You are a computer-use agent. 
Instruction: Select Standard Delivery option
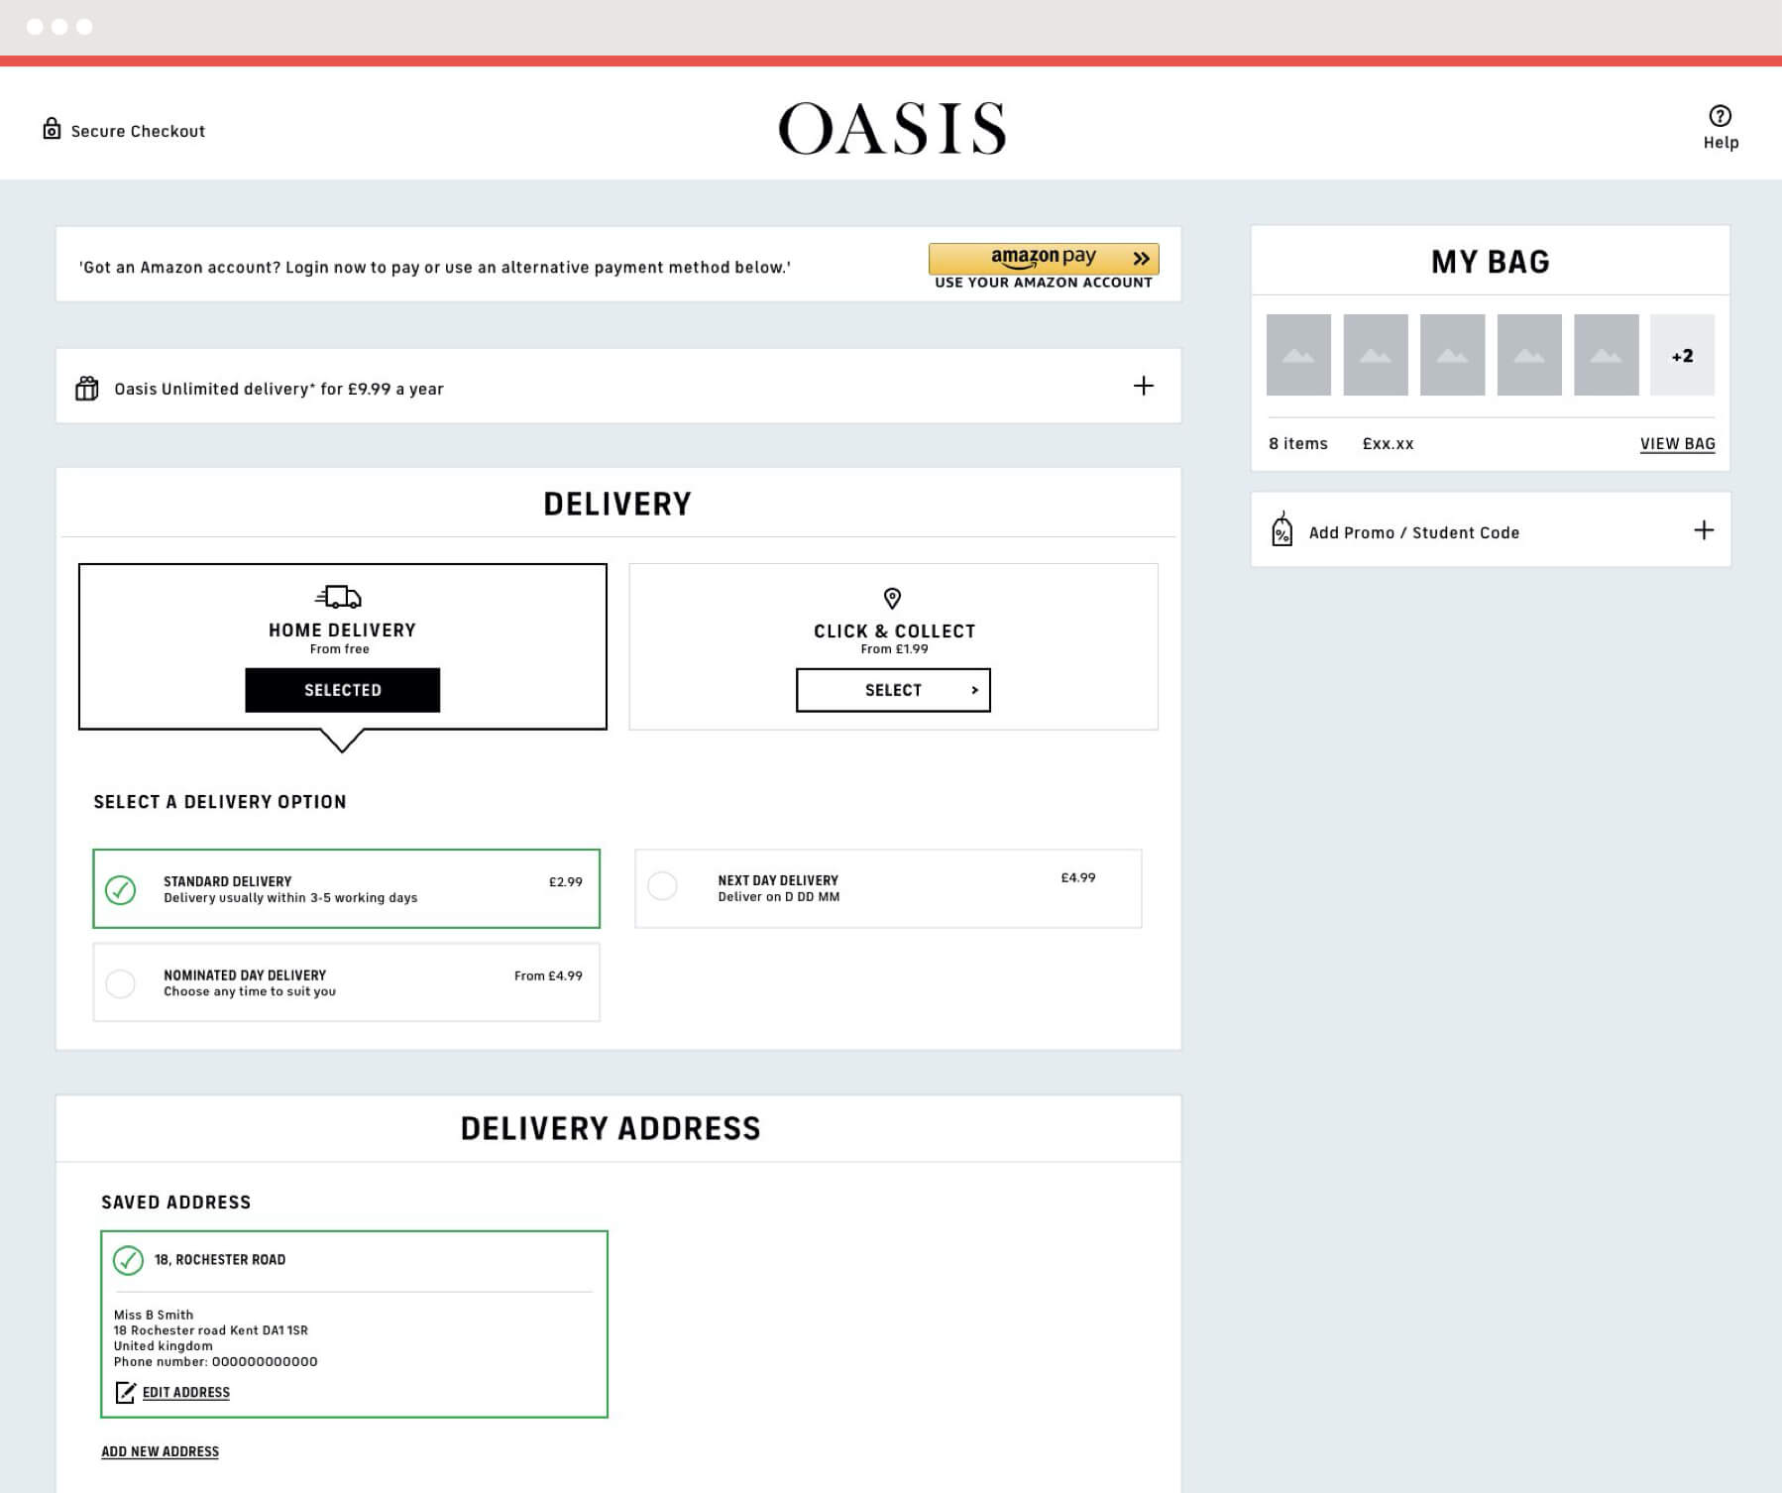[346, 888]
